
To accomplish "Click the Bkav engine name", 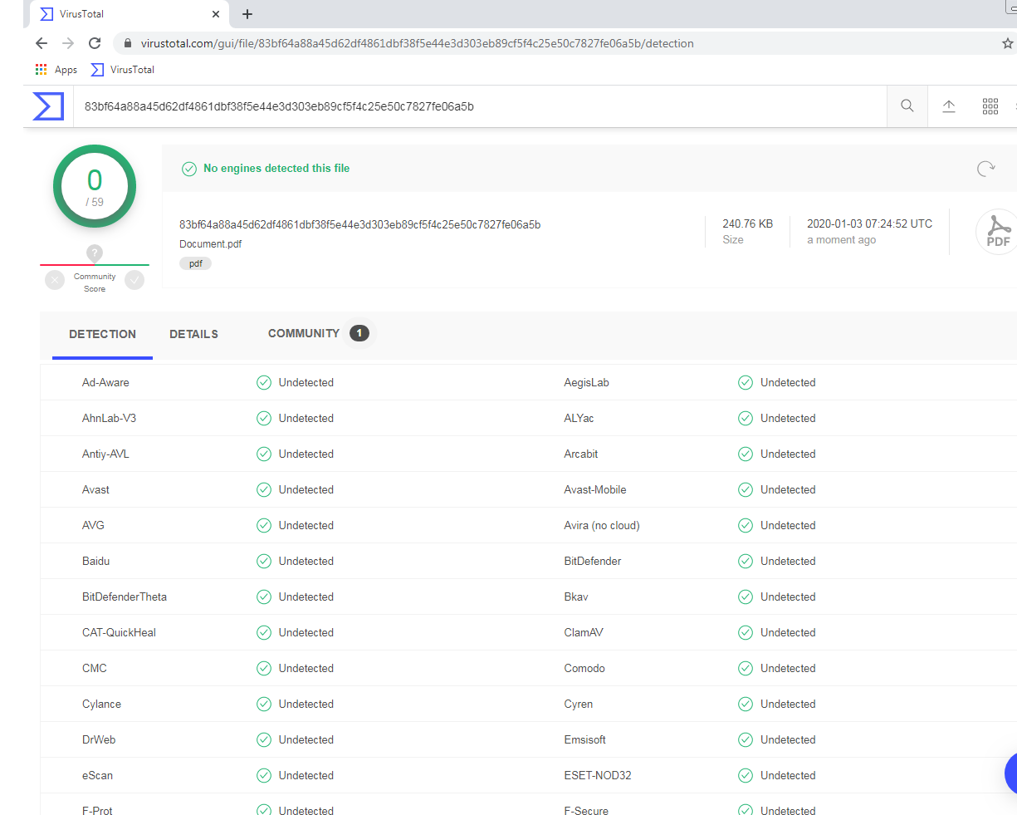I will (576, 597).
